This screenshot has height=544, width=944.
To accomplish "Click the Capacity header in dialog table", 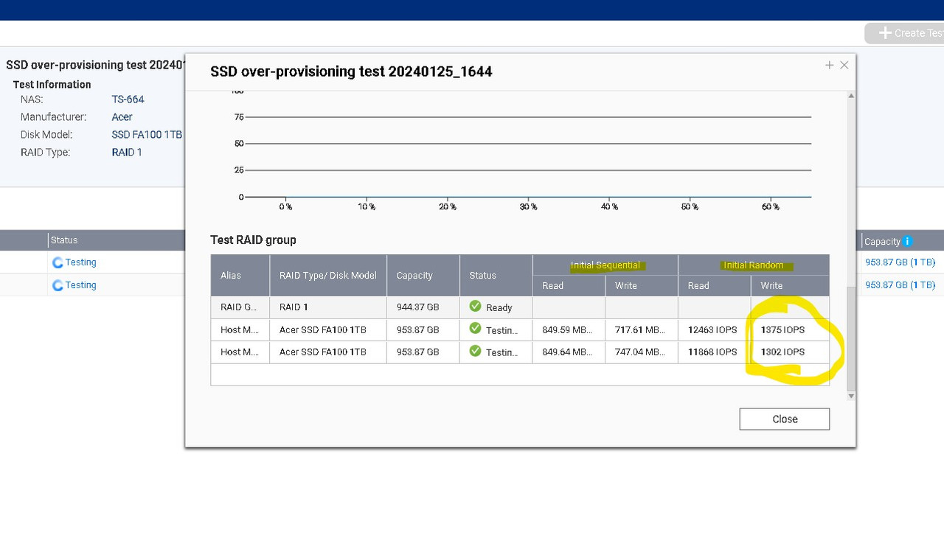I will coord(423,275).
